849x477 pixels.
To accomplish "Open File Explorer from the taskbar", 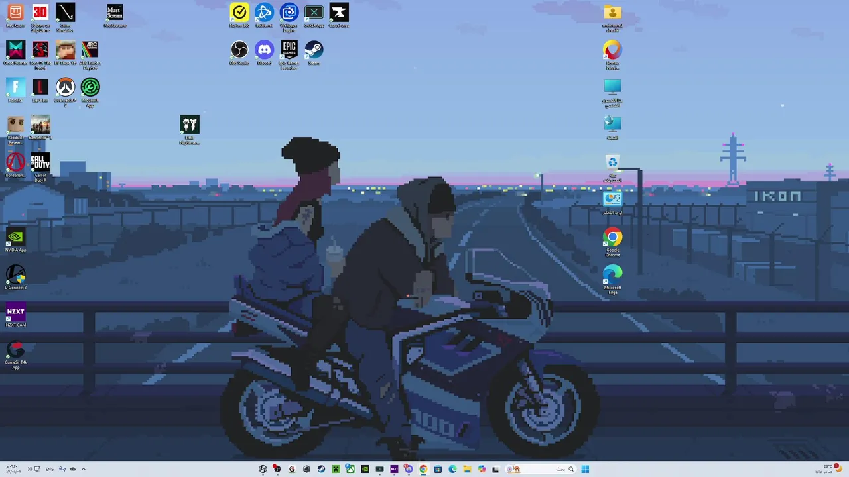I will [x=467, y=469].
